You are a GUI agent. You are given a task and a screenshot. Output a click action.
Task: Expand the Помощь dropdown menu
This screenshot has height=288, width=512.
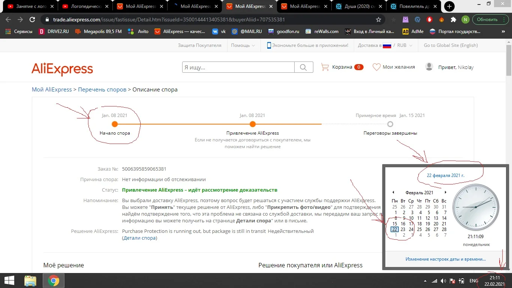click(x=243, y=45)
